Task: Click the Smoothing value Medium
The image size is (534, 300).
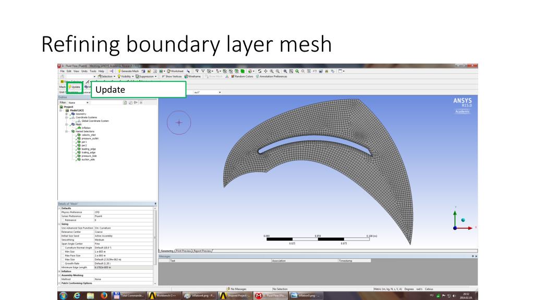Action: pyautogui.click(x=123, y=240)
